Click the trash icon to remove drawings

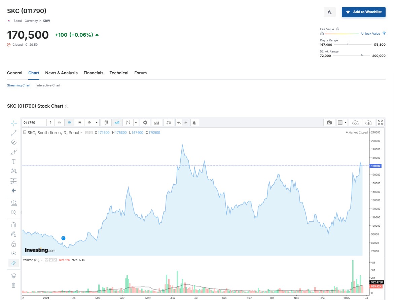point(13,285)
